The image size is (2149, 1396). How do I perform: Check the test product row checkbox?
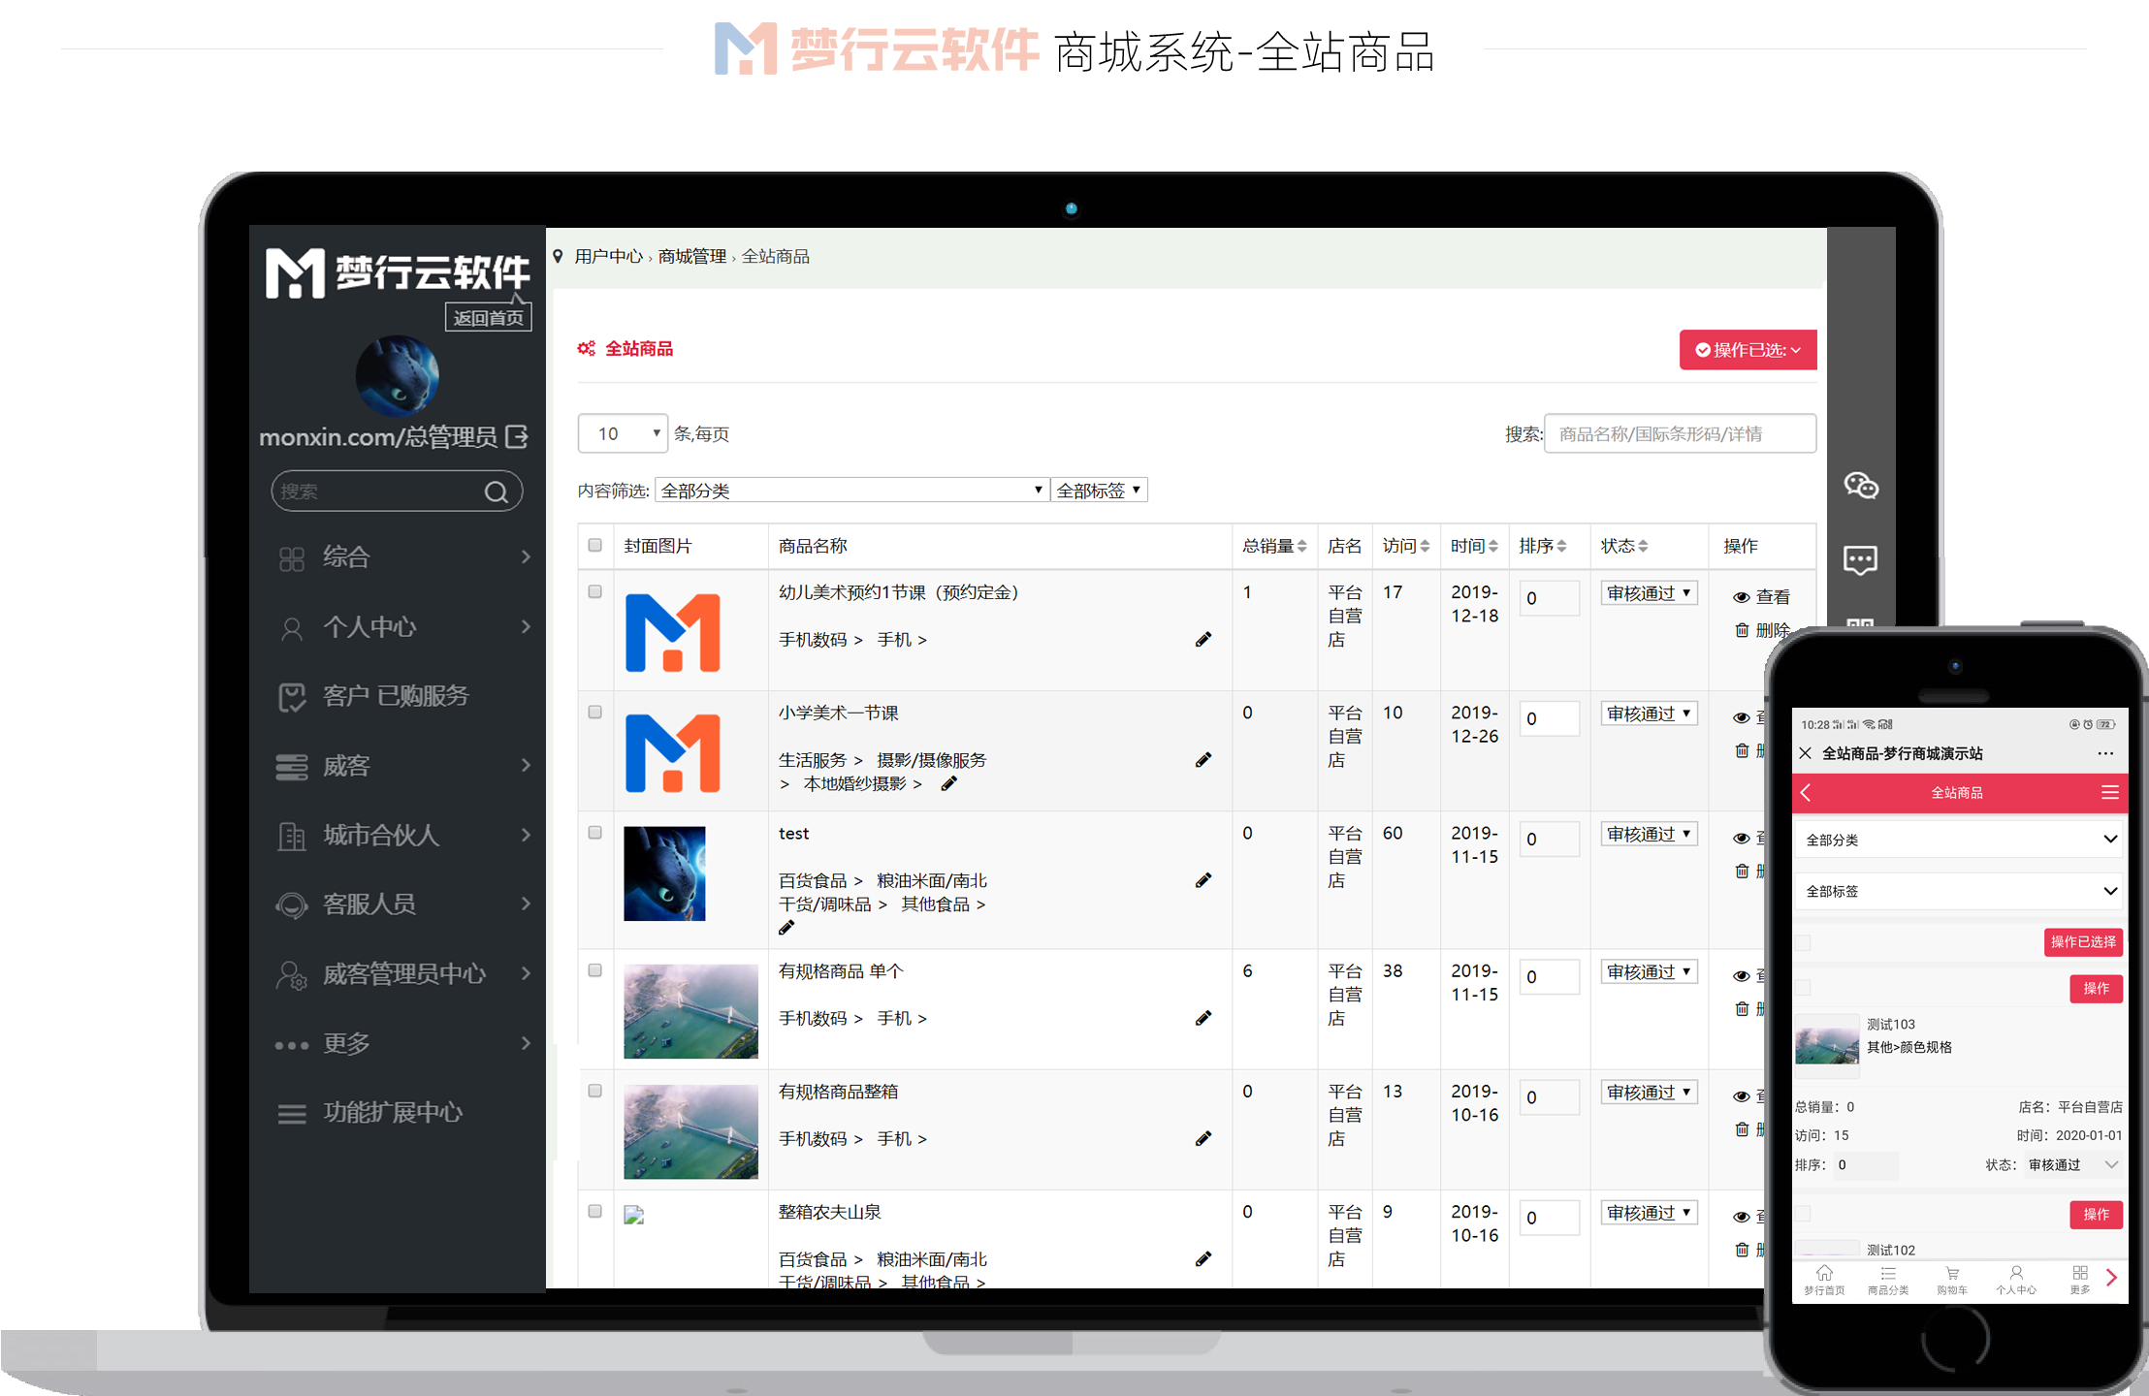click(x=594, y=832)
